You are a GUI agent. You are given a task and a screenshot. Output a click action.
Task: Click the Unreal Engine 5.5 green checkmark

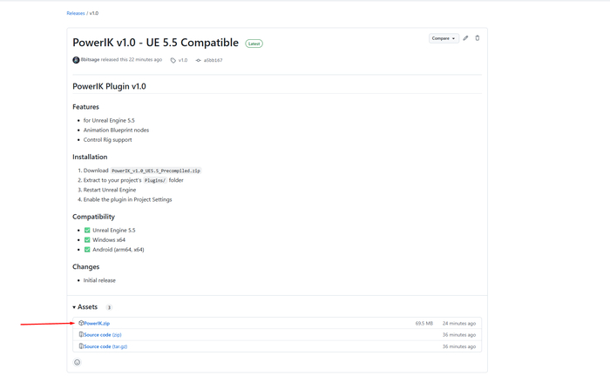tap(87, 230)
